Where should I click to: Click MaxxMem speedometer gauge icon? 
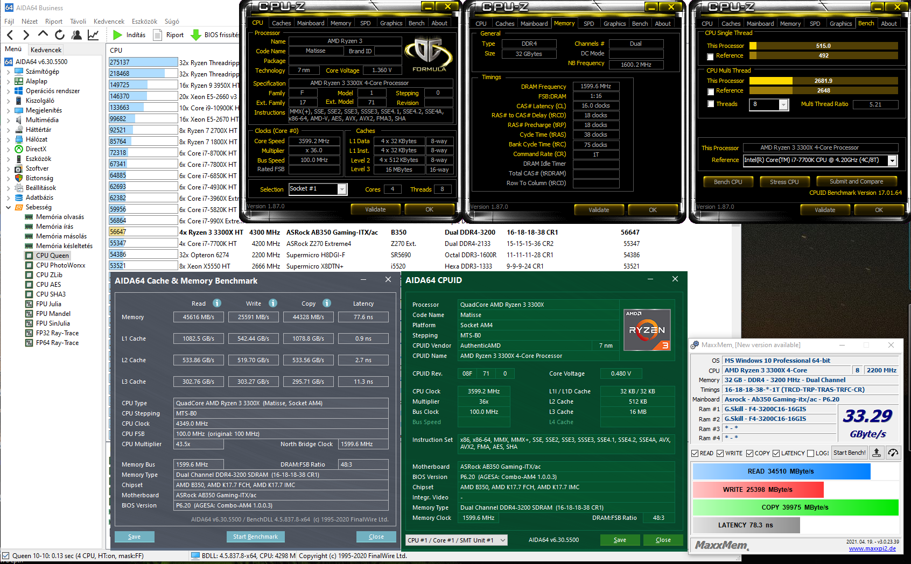coord(893,453)
